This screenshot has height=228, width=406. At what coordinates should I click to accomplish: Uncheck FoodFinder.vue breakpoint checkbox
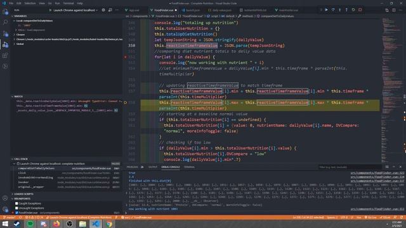[x=16, y=213]
